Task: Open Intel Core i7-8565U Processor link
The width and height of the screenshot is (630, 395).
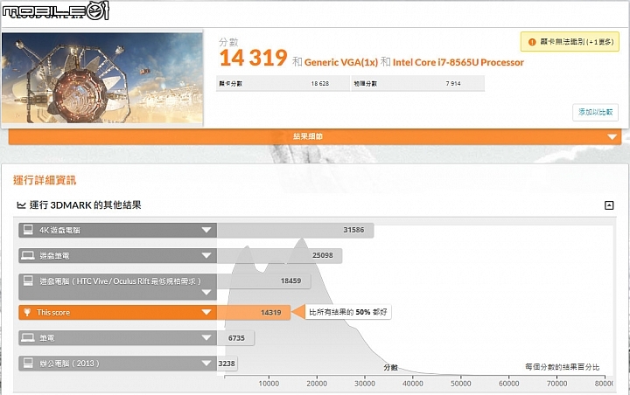Action: pyautogui.click(x=458, y=62)
